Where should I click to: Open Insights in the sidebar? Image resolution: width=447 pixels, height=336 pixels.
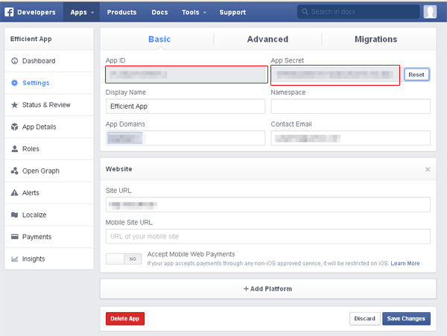(x=49, y=259)
